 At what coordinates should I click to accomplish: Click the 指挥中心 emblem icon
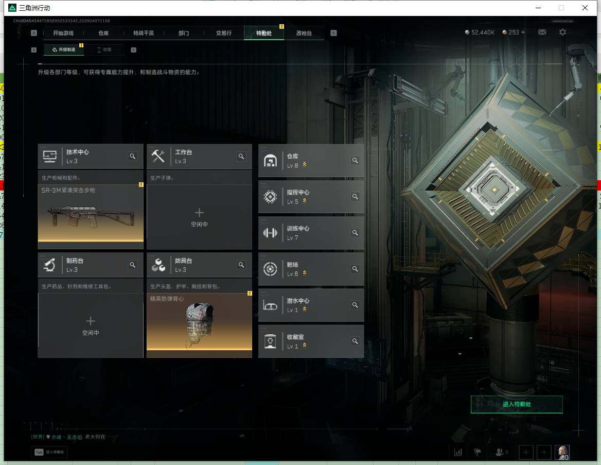click(270, 196)
